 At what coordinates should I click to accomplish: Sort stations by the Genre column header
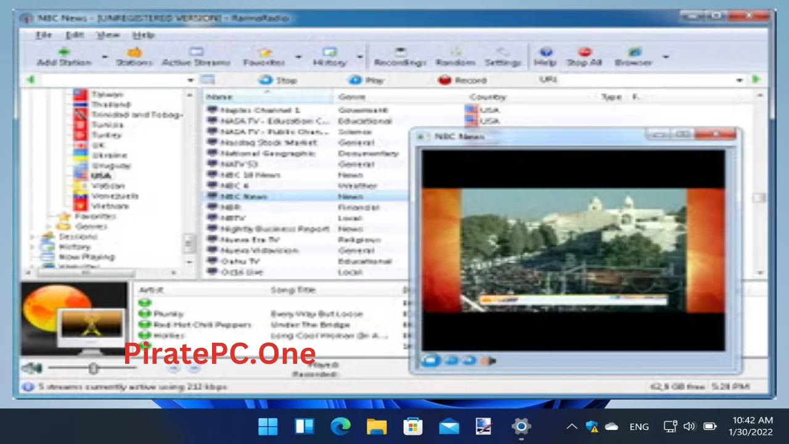pos(399,97)
